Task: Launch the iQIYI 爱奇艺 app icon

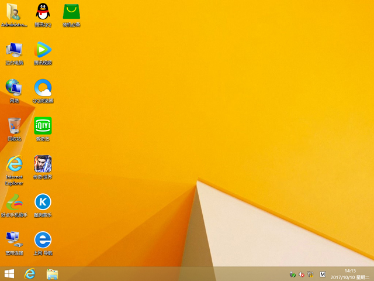Action: tap(43, 126)
